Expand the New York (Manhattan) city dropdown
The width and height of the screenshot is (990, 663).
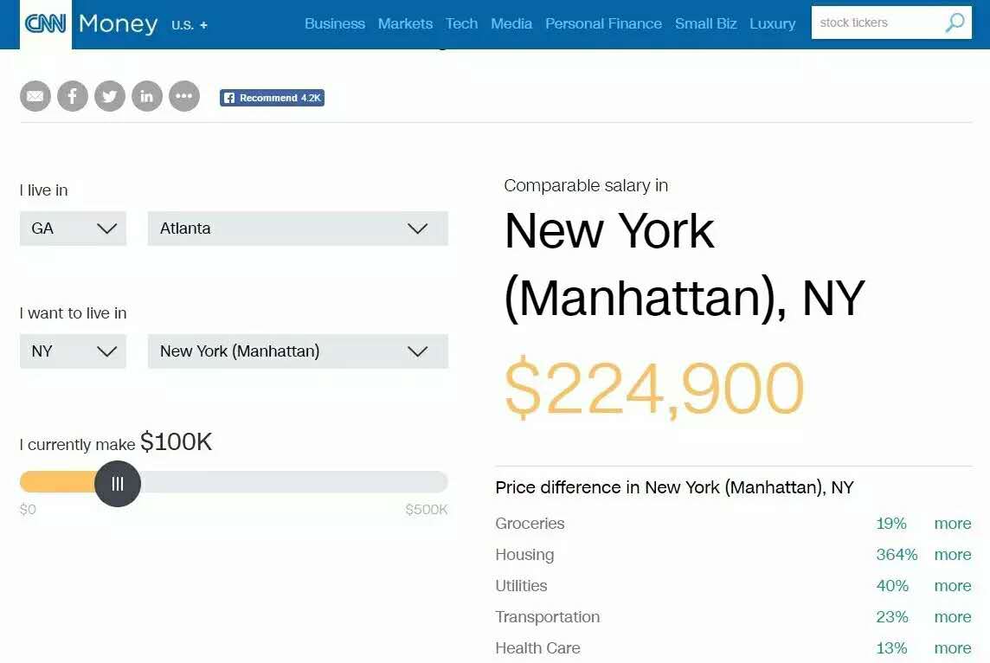298,351
